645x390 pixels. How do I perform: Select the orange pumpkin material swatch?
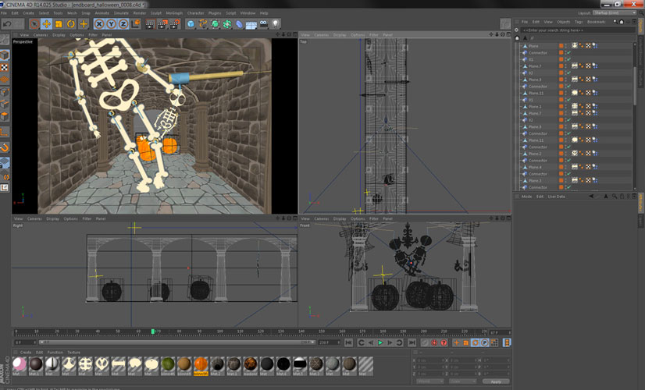(x=199, y=364)
